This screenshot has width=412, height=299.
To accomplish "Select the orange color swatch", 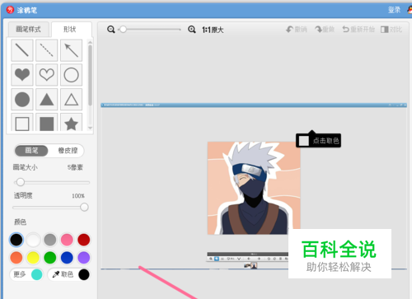I will click(16, 258).
